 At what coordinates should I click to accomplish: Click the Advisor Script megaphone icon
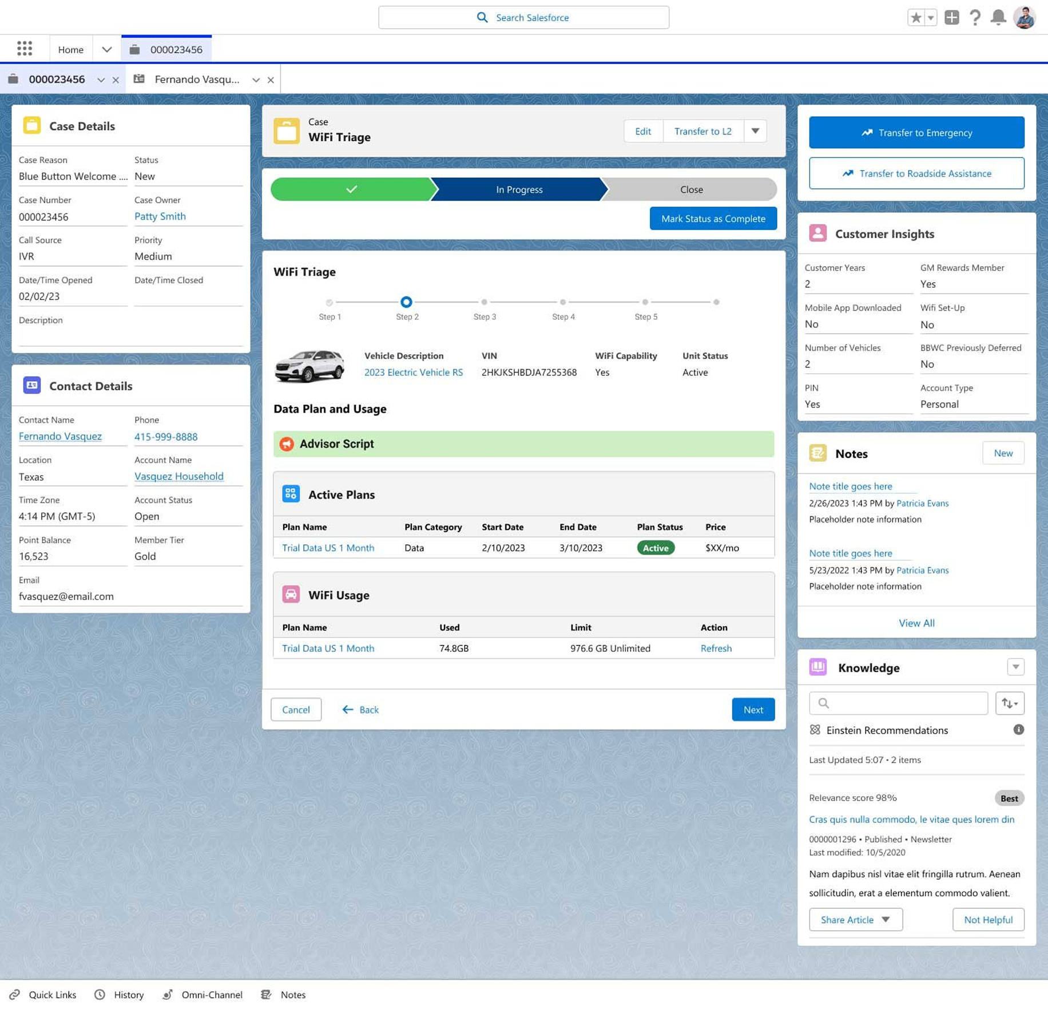tap(287, 444)
